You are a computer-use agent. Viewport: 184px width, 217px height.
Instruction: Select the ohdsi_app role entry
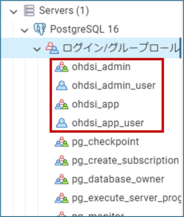pos(96,104)
